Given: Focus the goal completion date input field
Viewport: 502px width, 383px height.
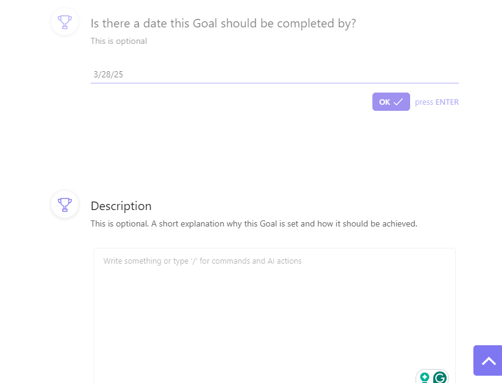Looking at the screenshot, I should pos(274,75).
